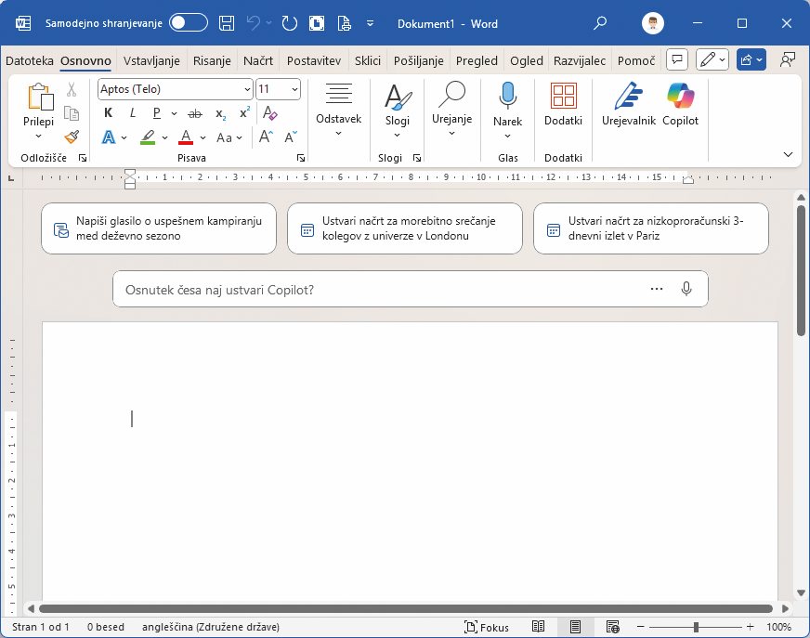Open the Datoteka file tab

(x=30, y=60)
